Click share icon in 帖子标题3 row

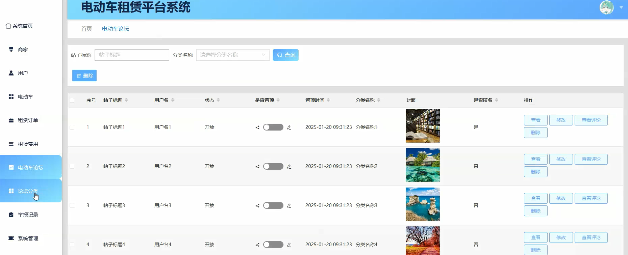point(257,206)
